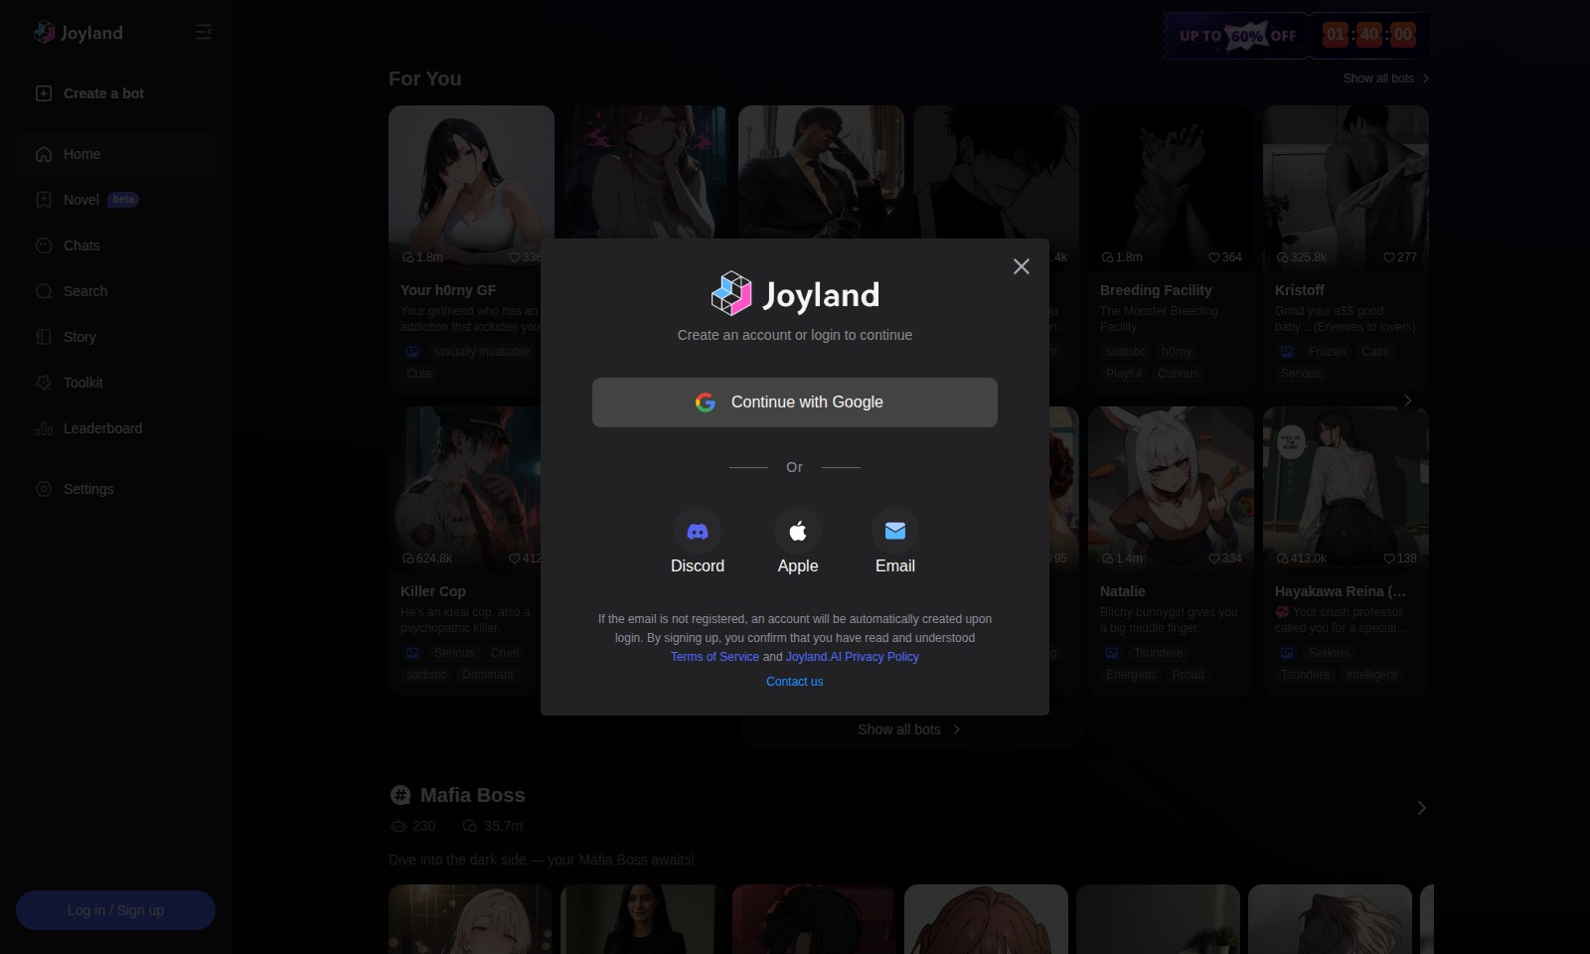Open Chats in the sidebar
Screen dimensions: 1590x954
point(116,245)
